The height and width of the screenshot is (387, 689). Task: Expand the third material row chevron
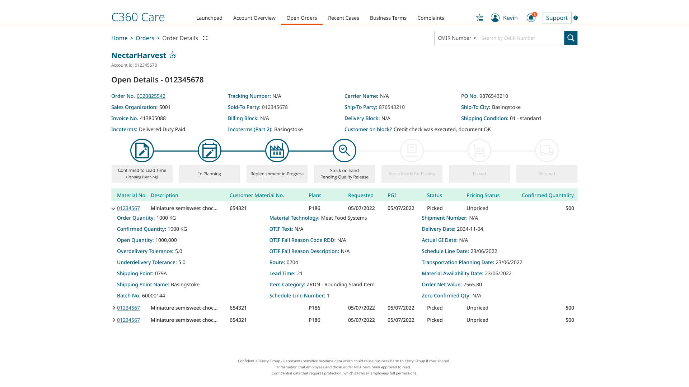pos(114,320)
